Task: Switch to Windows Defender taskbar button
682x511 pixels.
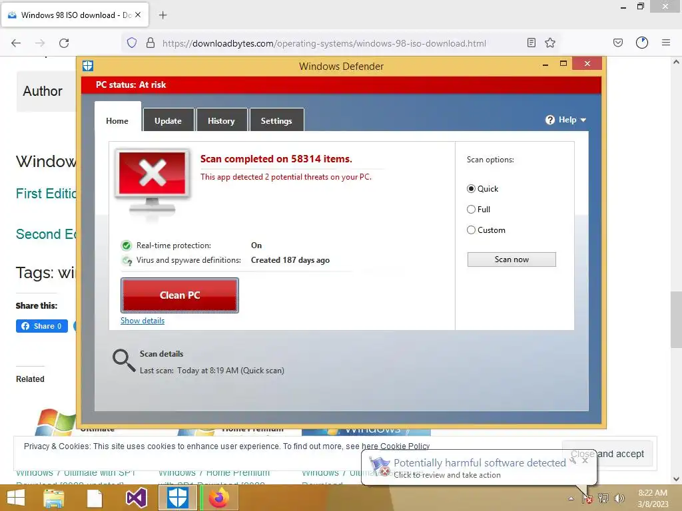Action: tap(178, 498)
